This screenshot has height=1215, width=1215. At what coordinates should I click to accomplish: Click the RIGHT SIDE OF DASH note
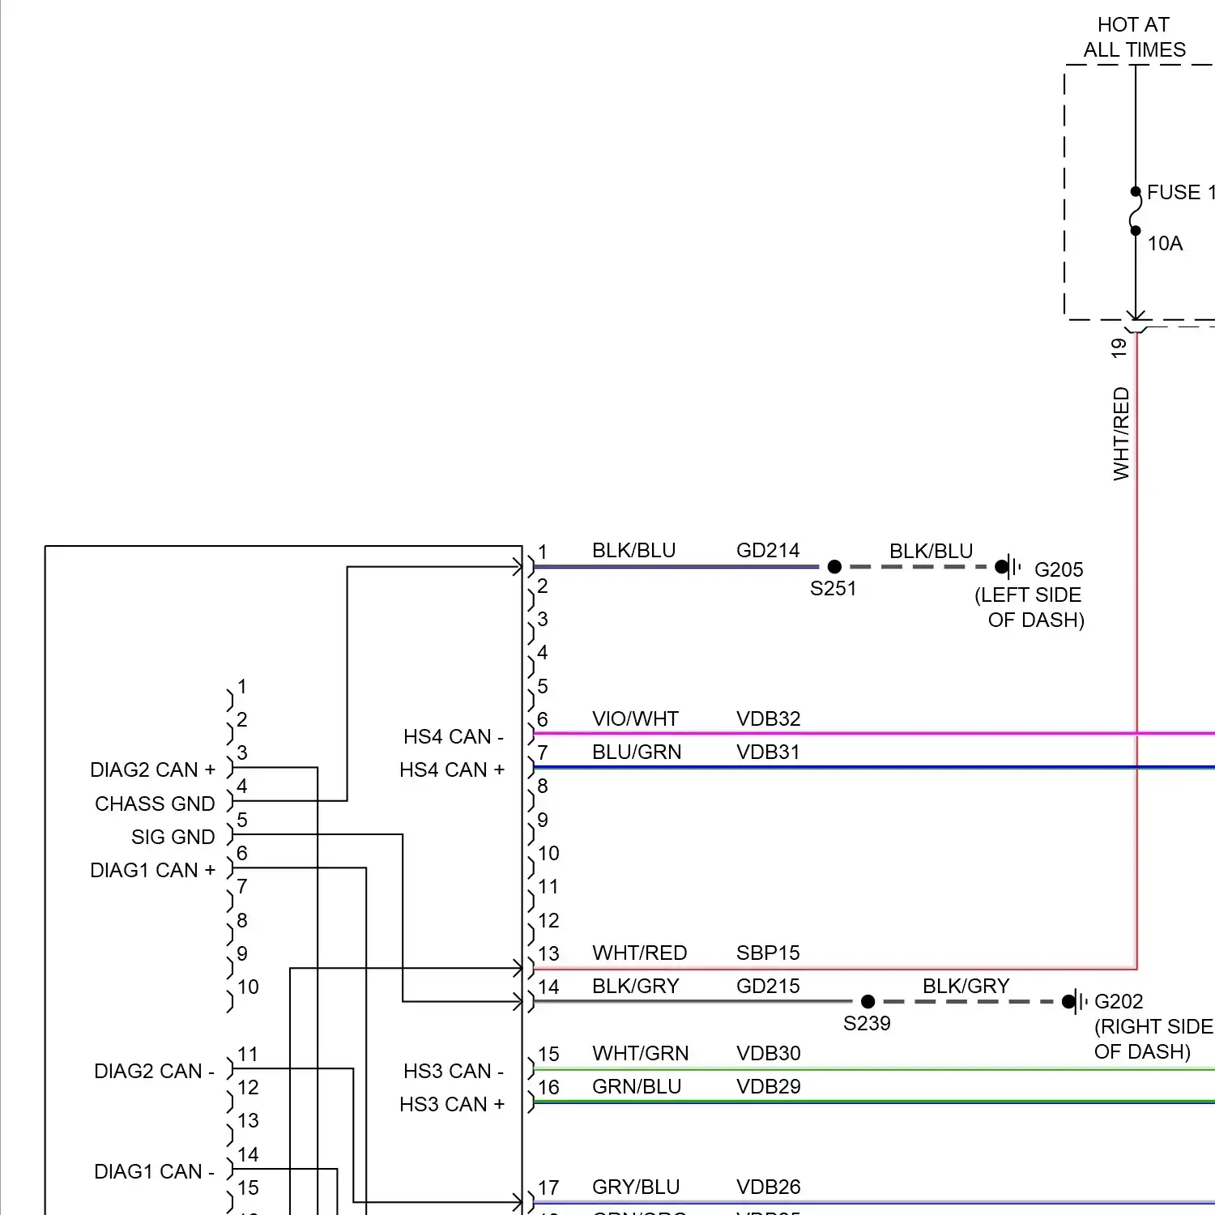pyautogui.click(x=1153, y=1039)
